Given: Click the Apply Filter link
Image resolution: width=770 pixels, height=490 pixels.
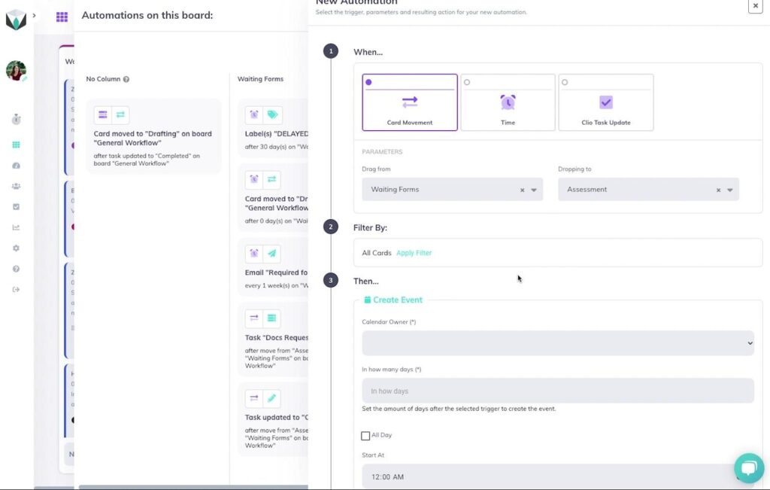Looking at the screenshot, I should pos(414,253).
